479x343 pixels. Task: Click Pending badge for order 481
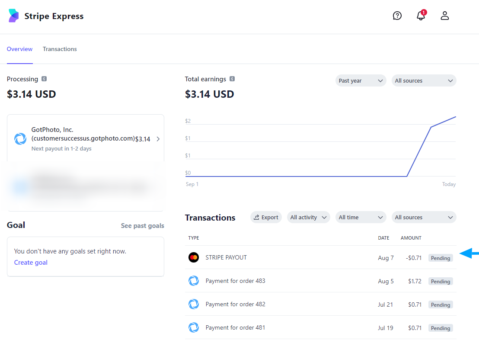point(441,328)
